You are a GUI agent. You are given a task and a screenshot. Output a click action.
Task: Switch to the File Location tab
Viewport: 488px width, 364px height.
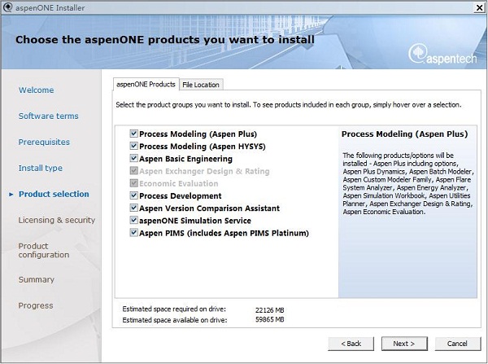(201, 85)
